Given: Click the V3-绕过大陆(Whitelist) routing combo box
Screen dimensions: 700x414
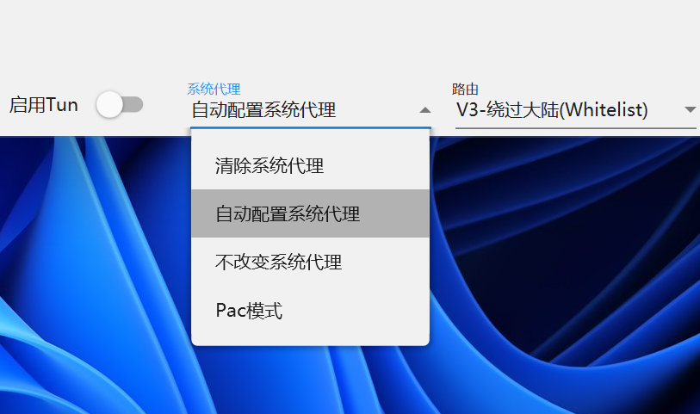Looking at the screenshot, I should (x=575, y=110).
